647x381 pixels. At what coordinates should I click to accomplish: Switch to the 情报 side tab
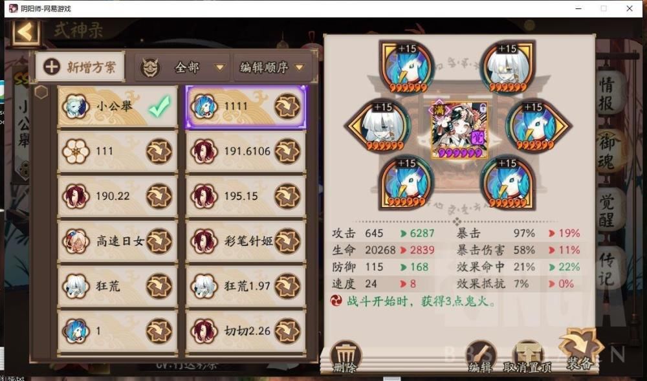[x=607, y=95]
